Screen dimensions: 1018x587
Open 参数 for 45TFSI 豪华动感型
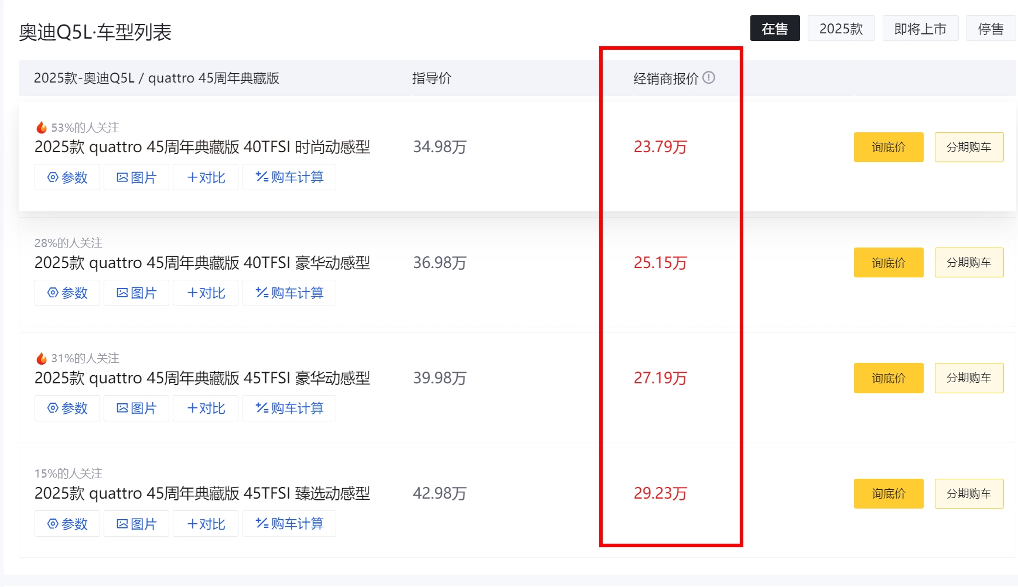(x=67, y=408)
